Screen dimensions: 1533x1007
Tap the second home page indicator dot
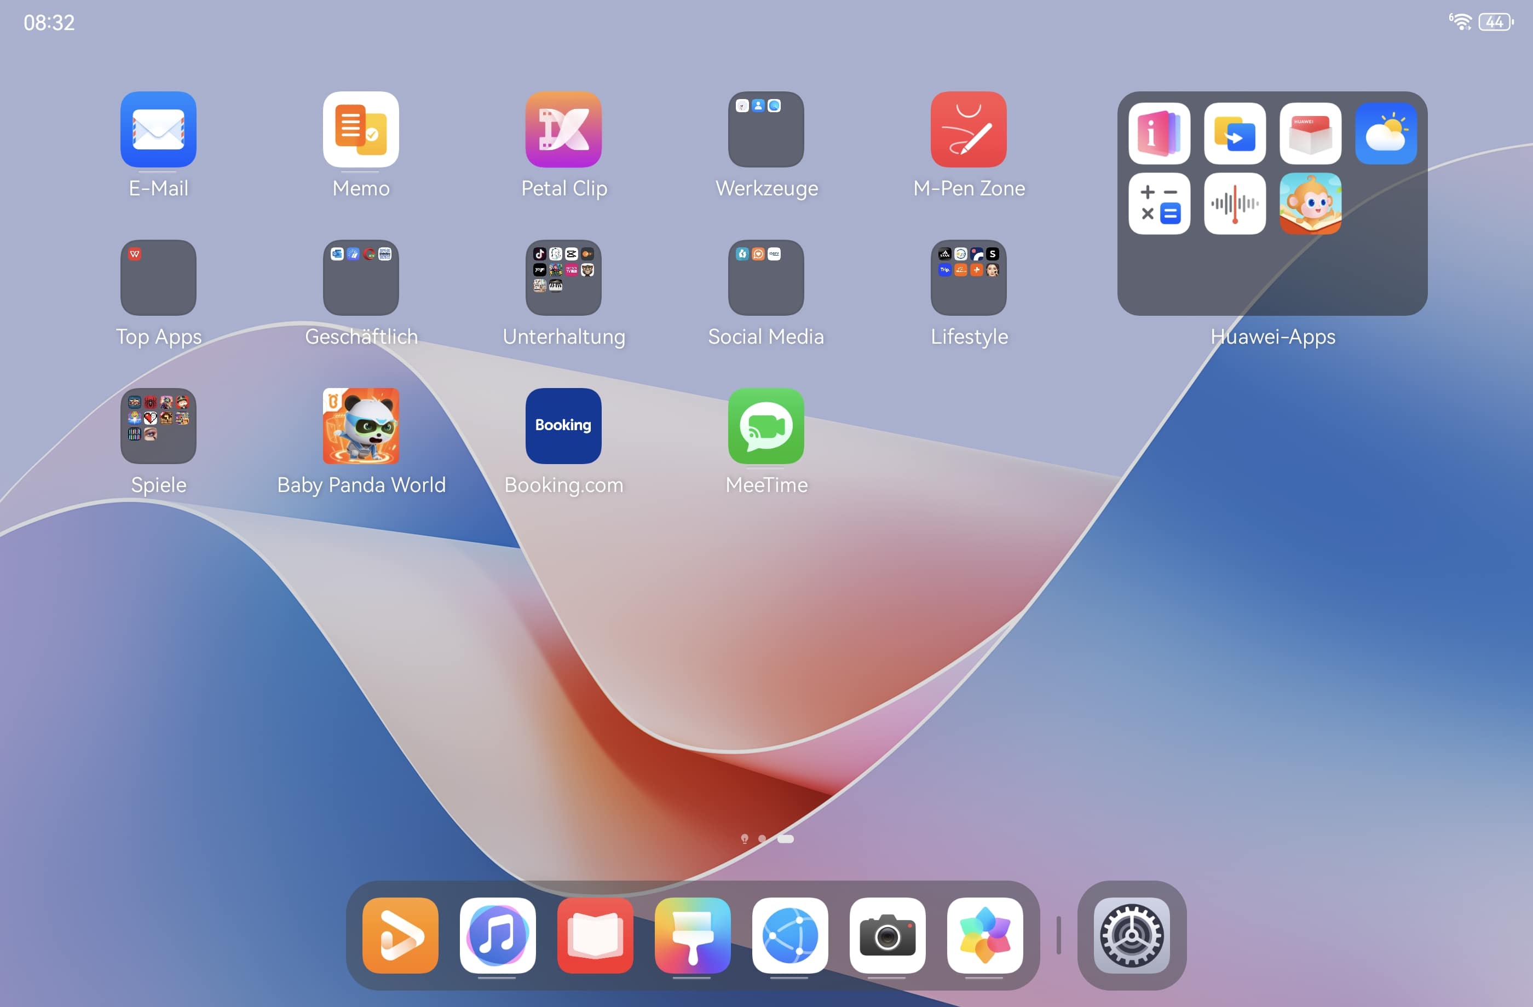762,838
